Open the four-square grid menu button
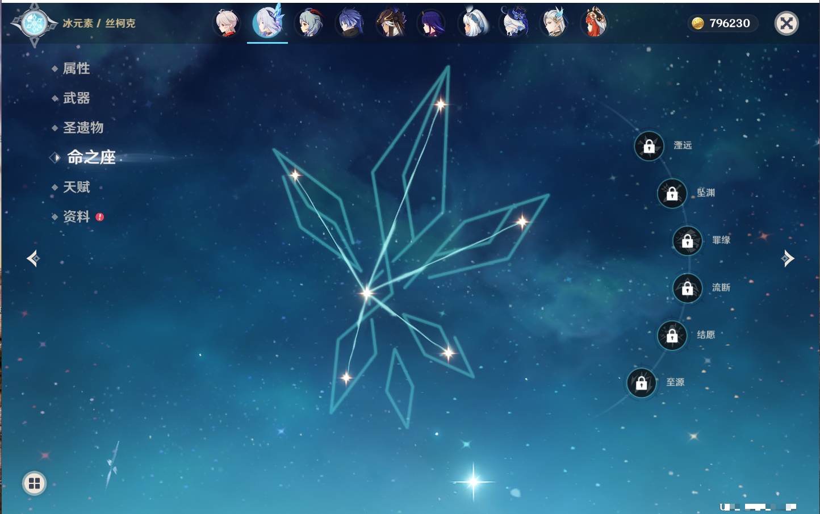820x514 pixels. (x=34, y=483)
